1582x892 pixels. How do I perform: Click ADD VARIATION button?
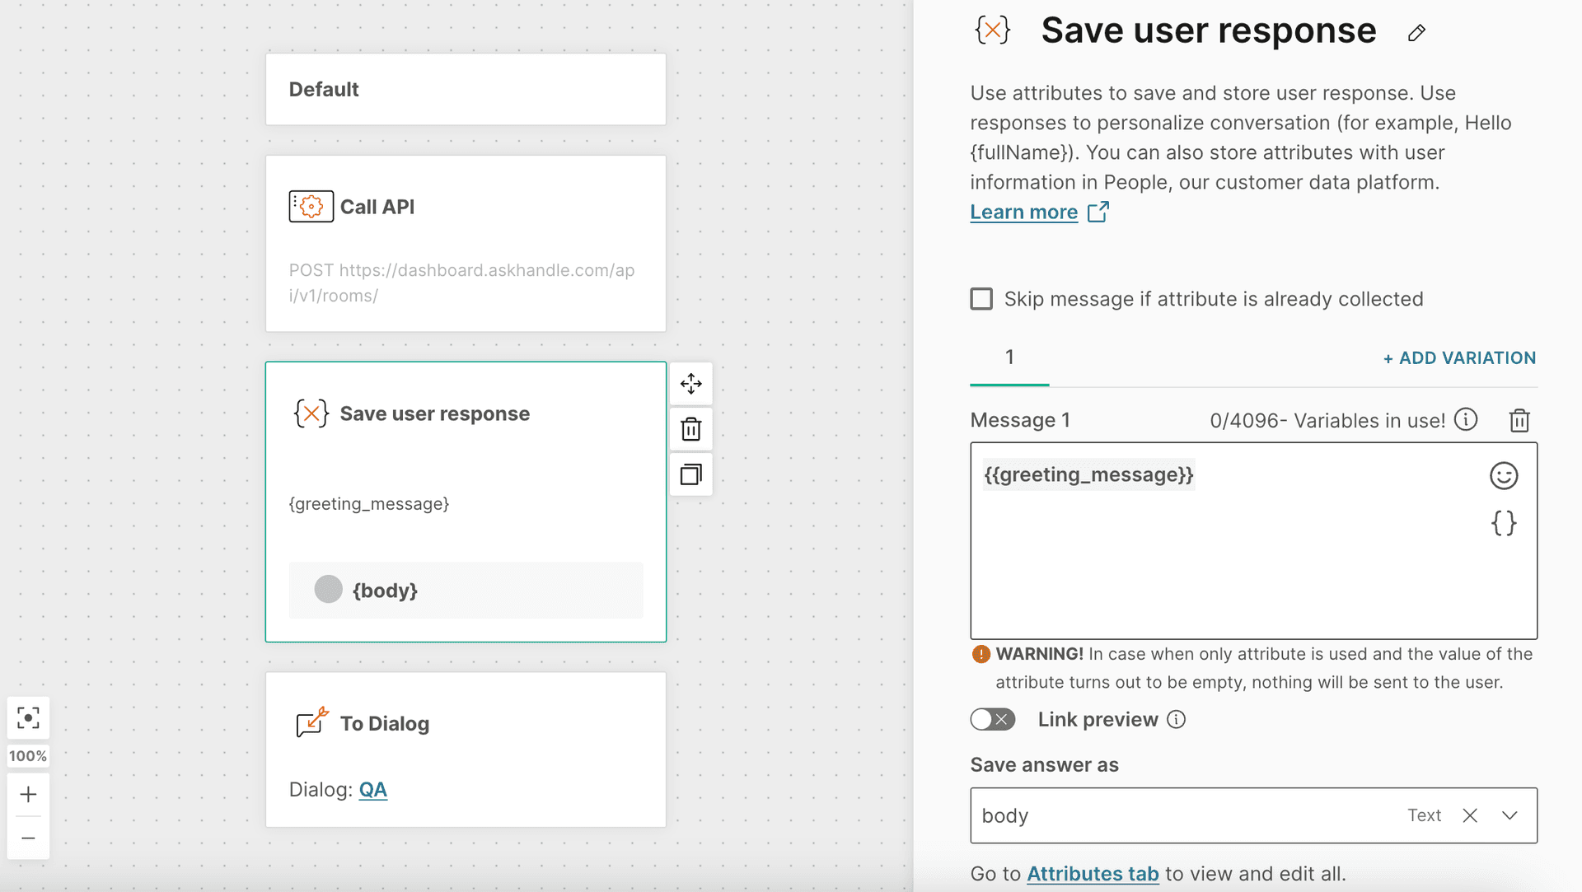point(1459,358)
